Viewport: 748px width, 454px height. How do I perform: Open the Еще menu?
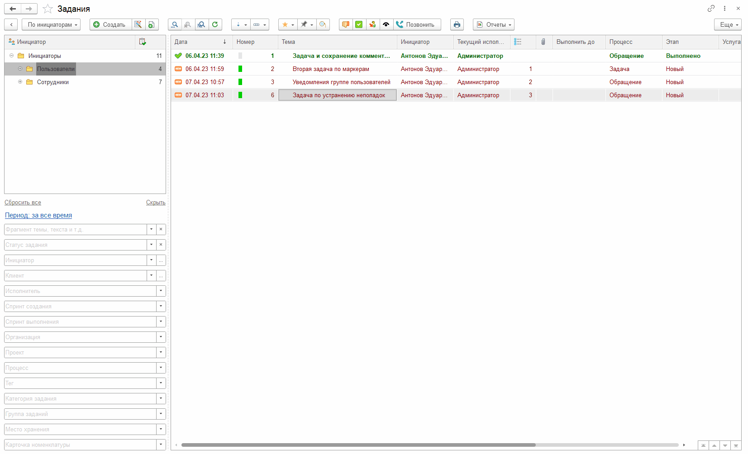[728, 24]
